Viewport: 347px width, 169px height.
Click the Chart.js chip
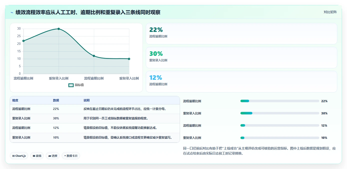point(19,156)
